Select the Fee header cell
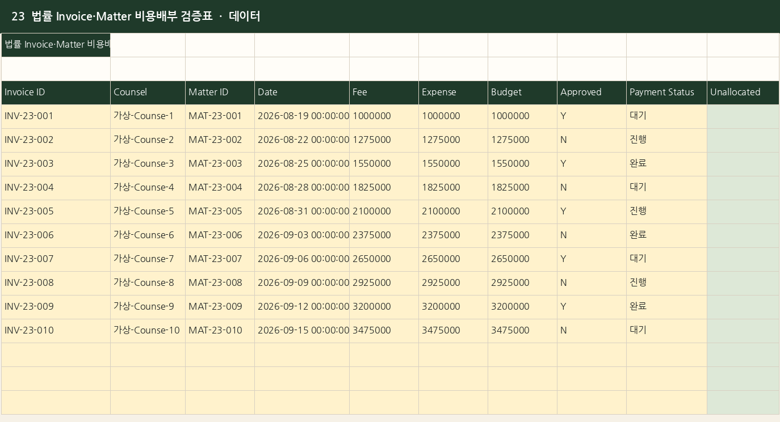This screenshot has height=422, width=780. (384, 92)
